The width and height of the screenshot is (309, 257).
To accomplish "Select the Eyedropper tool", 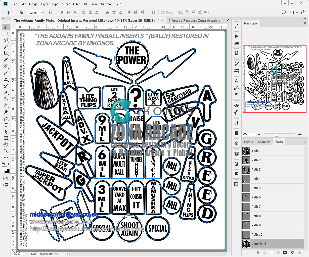I will point(6,60).
